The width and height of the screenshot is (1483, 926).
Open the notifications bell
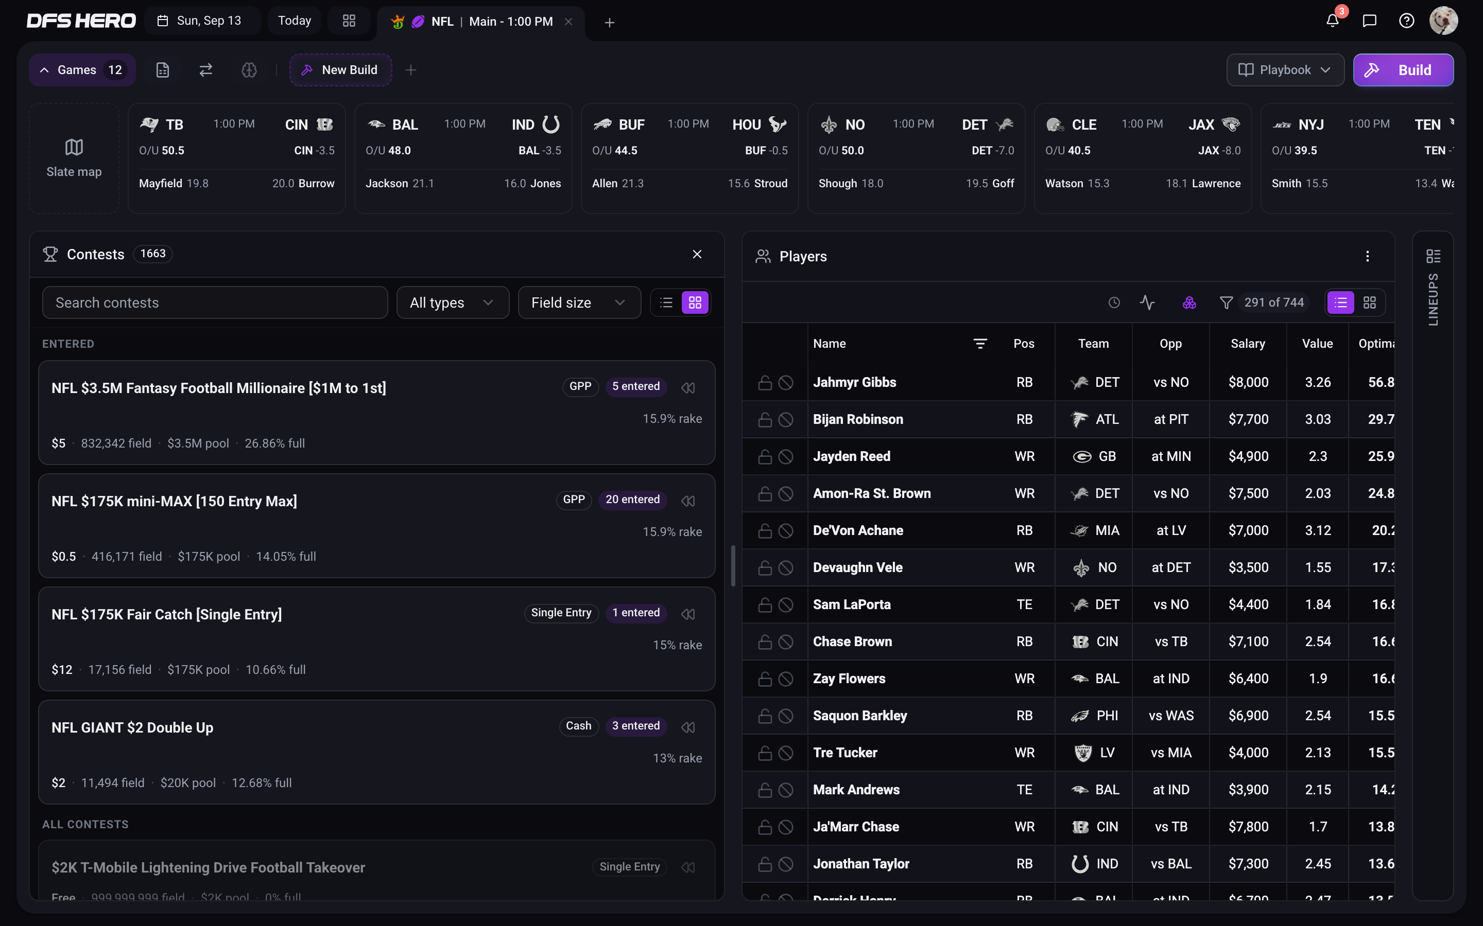pos(1332,21)
